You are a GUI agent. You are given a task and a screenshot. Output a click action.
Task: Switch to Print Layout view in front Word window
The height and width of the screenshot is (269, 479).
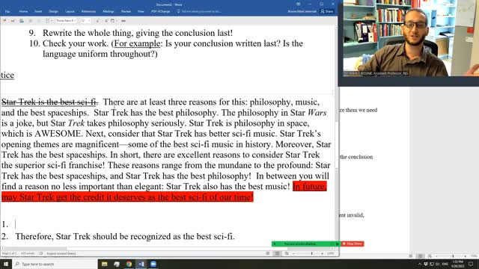[x=277, y=253]
